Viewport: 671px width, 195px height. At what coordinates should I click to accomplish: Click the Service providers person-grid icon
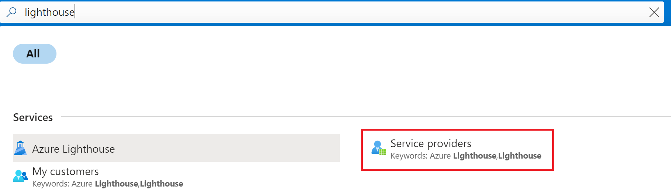(379, 148)
